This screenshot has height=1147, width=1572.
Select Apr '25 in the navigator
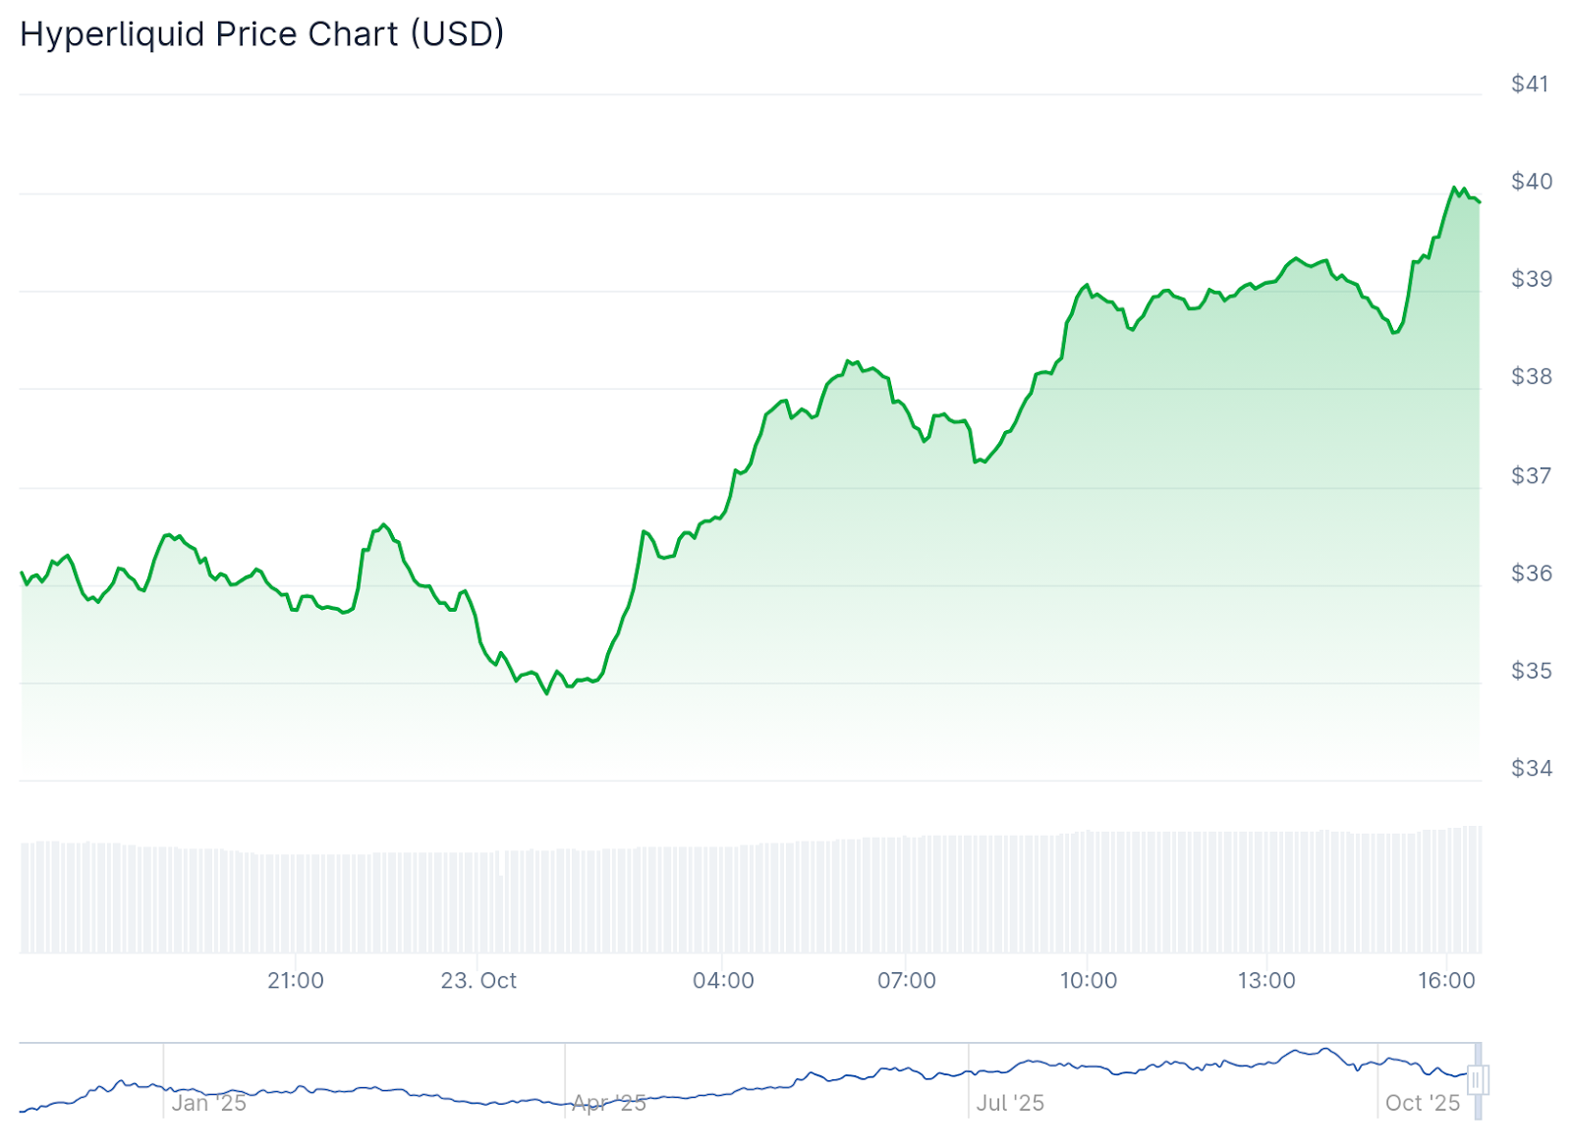[609, 1103]
